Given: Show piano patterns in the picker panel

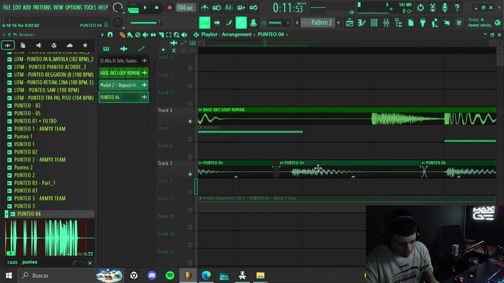Looking at the screenshot, I should coord(106,49).
